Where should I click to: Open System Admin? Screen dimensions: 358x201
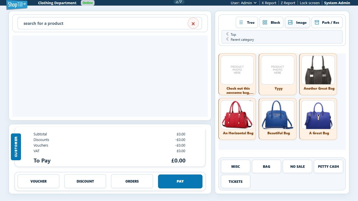(x=337, y=3)
